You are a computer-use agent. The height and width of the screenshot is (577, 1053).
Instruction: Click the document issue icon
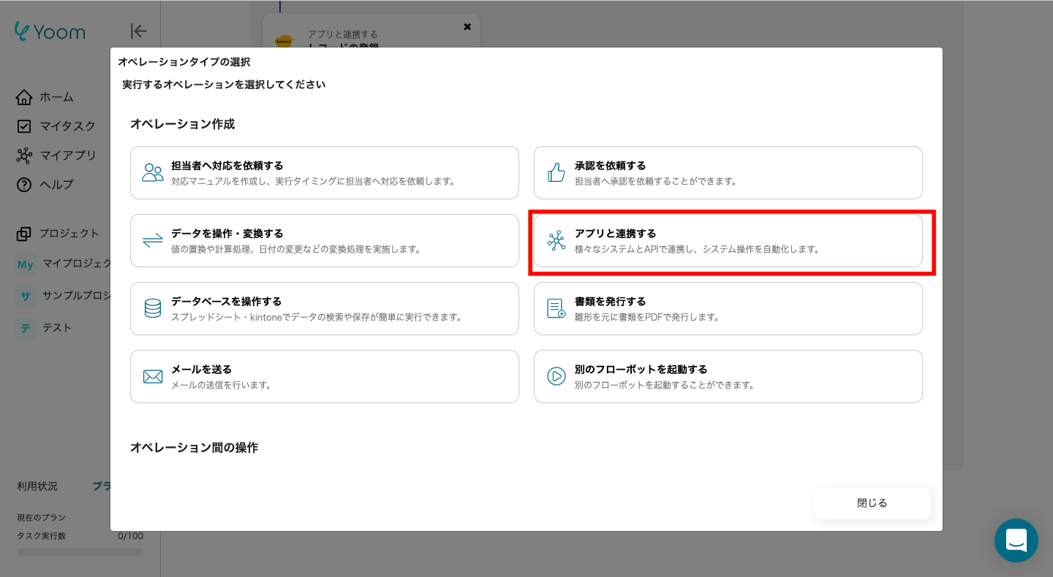[556, 308]
